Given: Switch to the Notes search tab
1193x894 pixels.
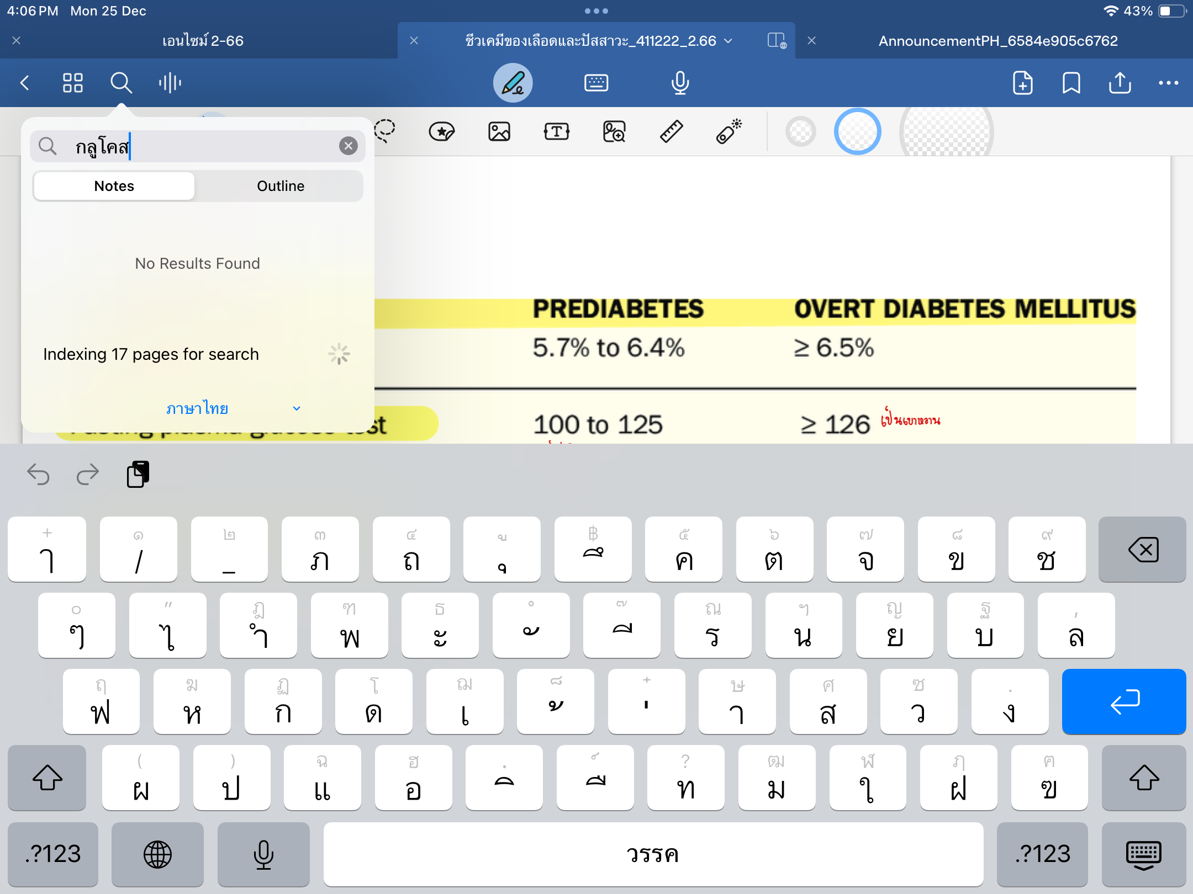Looking at the screenshot, I should point(114,186).
